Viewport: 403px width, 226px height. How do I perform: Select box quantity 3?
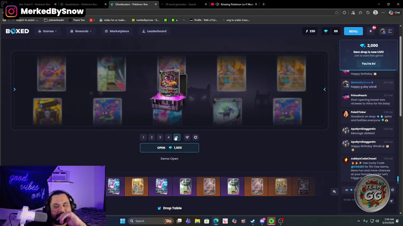(160, 137)
